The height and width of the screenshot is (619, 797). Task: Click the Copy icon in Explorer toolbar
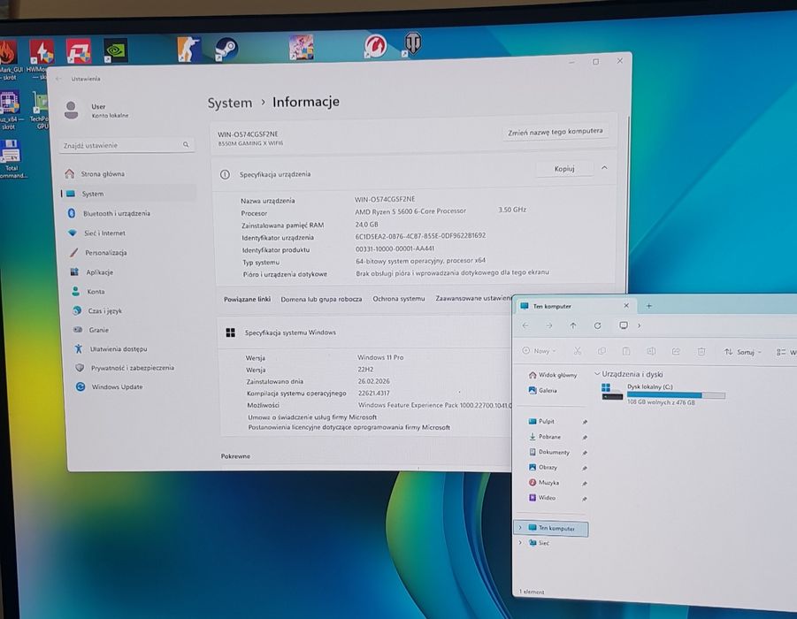coord(602,351)
